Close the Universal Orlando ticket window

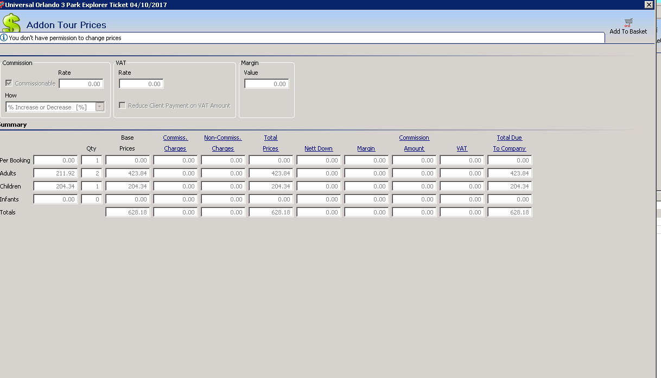[x=649, y=4]
